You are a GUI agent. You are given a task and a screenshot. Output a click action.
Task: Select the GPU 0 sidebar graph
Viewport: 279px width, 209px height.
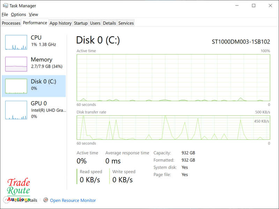[x=16, y=110]
